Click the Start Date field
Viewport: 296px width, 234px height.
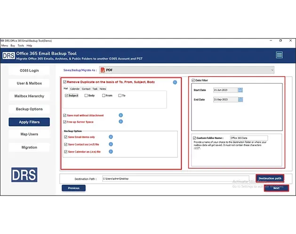(225, 90)
